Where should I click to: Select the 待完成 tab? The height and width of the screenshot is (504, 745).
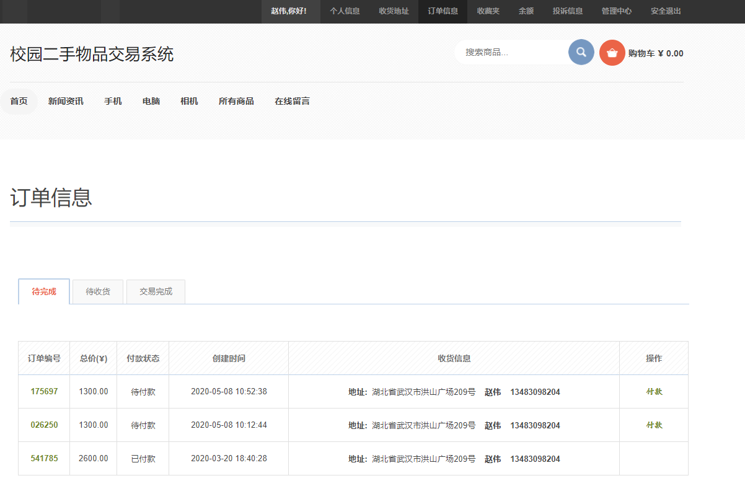coord(44,291)
